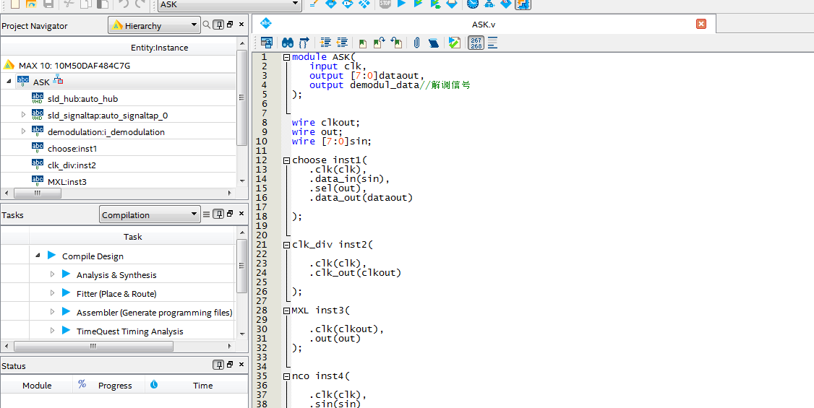This screenshot has height=408, width=814.
Task: Expand the demodulation:i_demodulation tree node
Action: (x=23, y=131)
